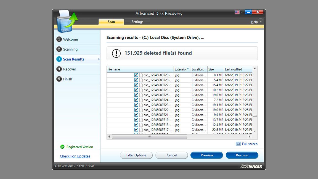Uncheck dsc_12245689722 file checkbox
The image size is (318, 179).
136,110
